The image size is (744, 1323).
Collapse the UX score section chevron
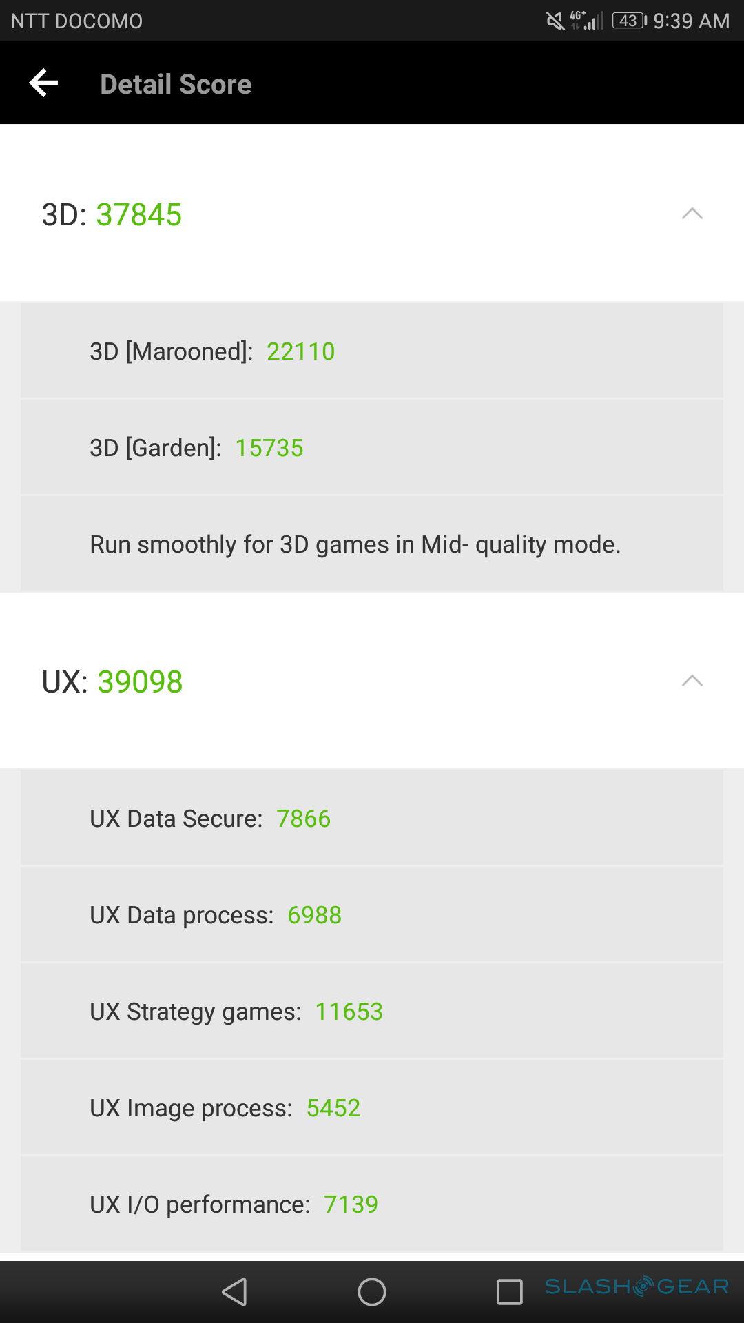[692, 681]
